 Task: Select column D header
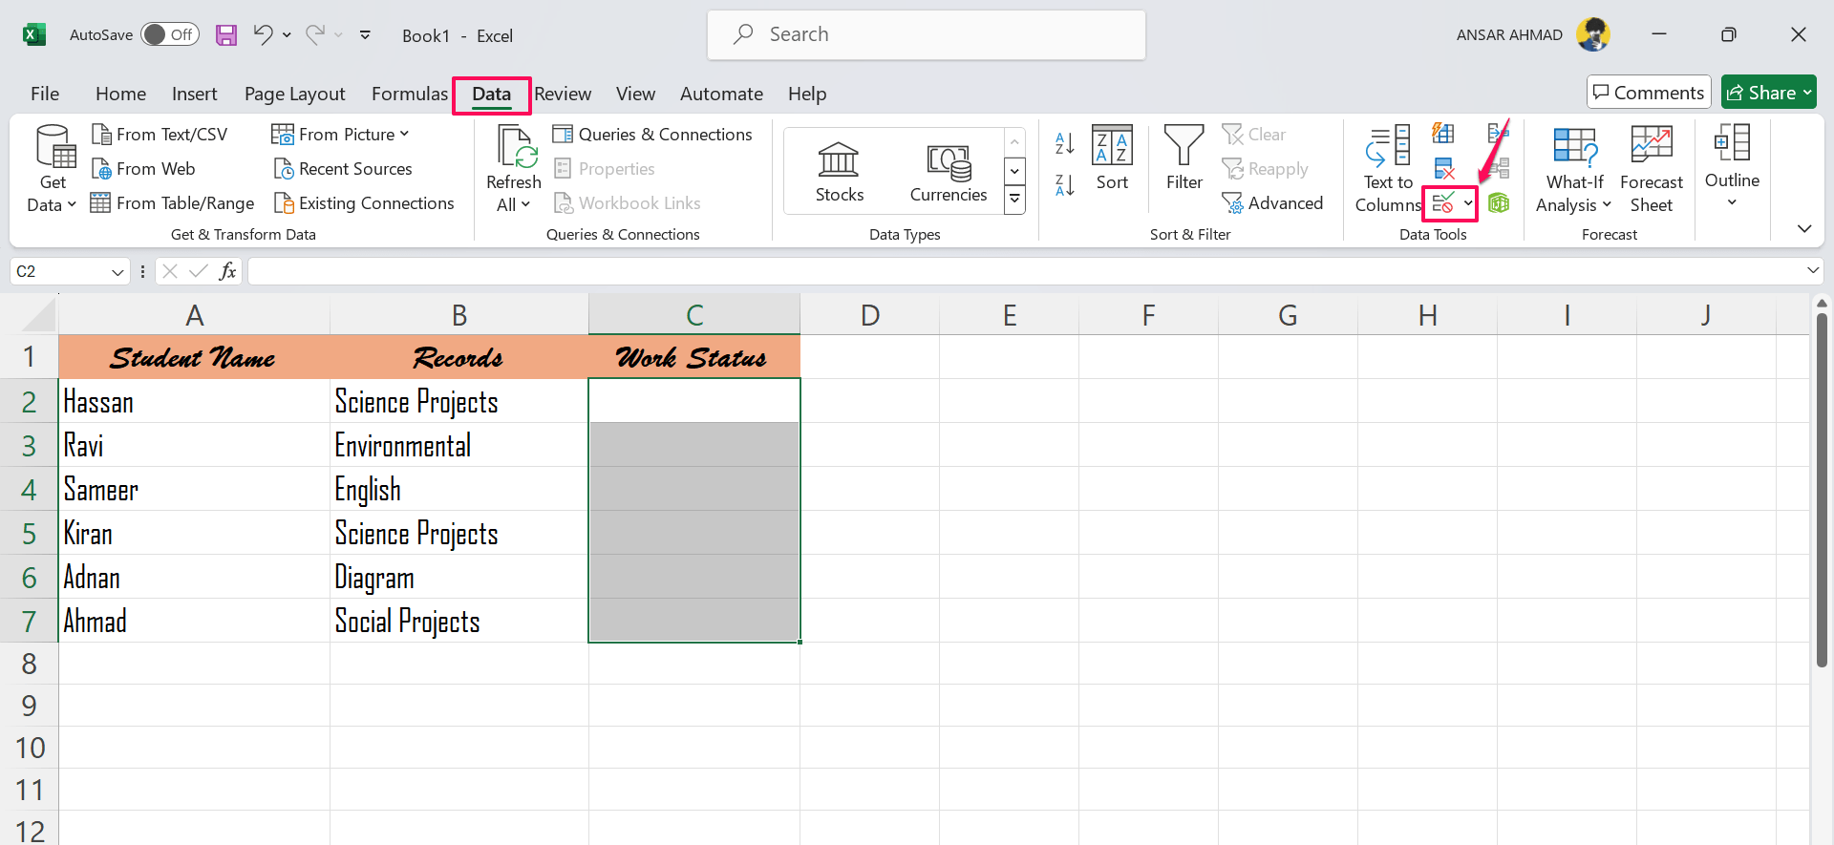pyautogui.click(x=869, y=315)
